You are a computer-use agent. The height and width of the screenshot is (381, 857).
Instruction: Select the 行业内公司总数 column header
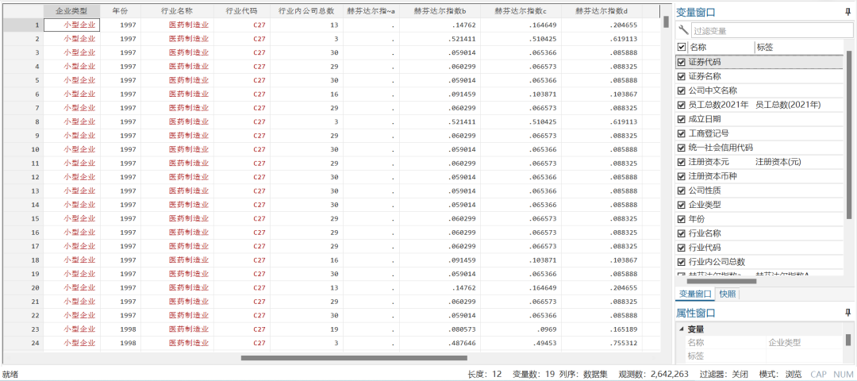tap(306, 11)
